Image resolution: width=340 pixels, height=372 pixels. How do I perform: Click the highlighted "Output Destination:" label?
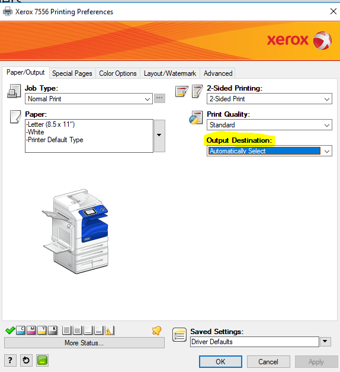(239, 140)
